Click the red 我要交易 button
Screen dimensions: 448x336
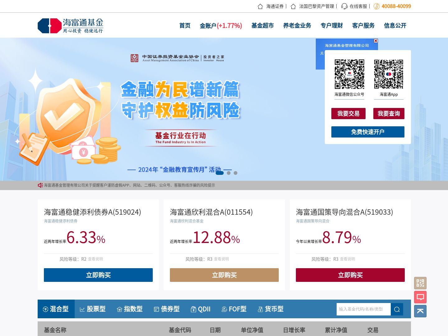348,114
